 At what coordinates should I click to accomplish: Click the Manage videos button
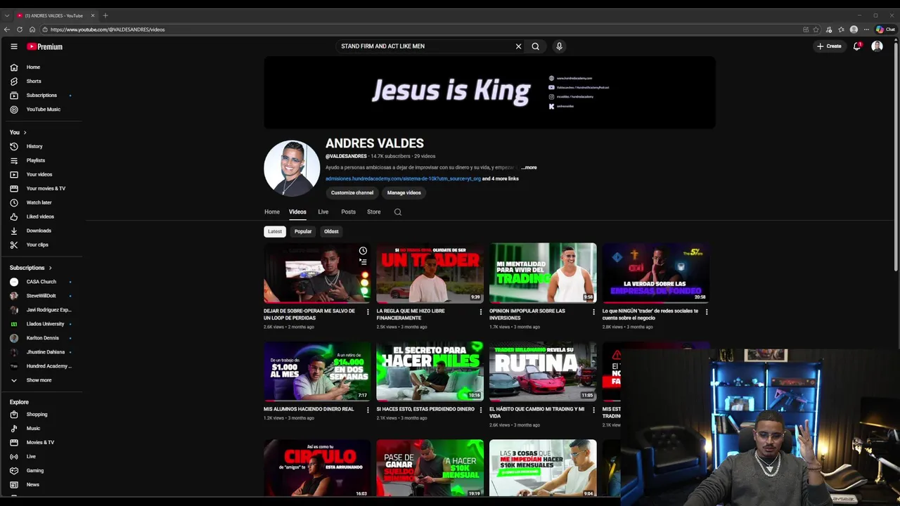(404, 193)
